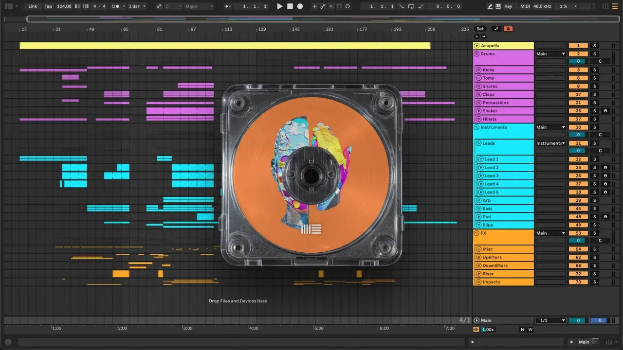This screenshot has height=350, width=623.
Task: Toggle Scale Mode icon
Action: tap(159, 6)
